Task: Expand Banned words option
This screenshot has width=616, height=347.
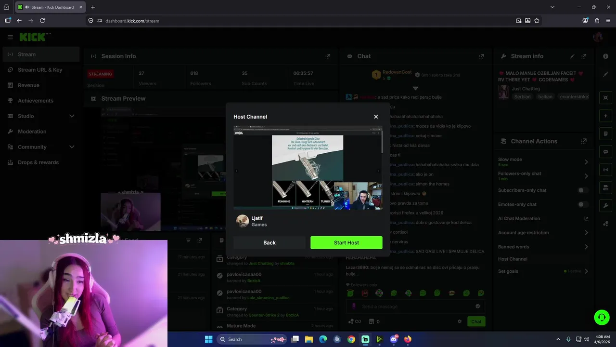Action: (586, 247)
